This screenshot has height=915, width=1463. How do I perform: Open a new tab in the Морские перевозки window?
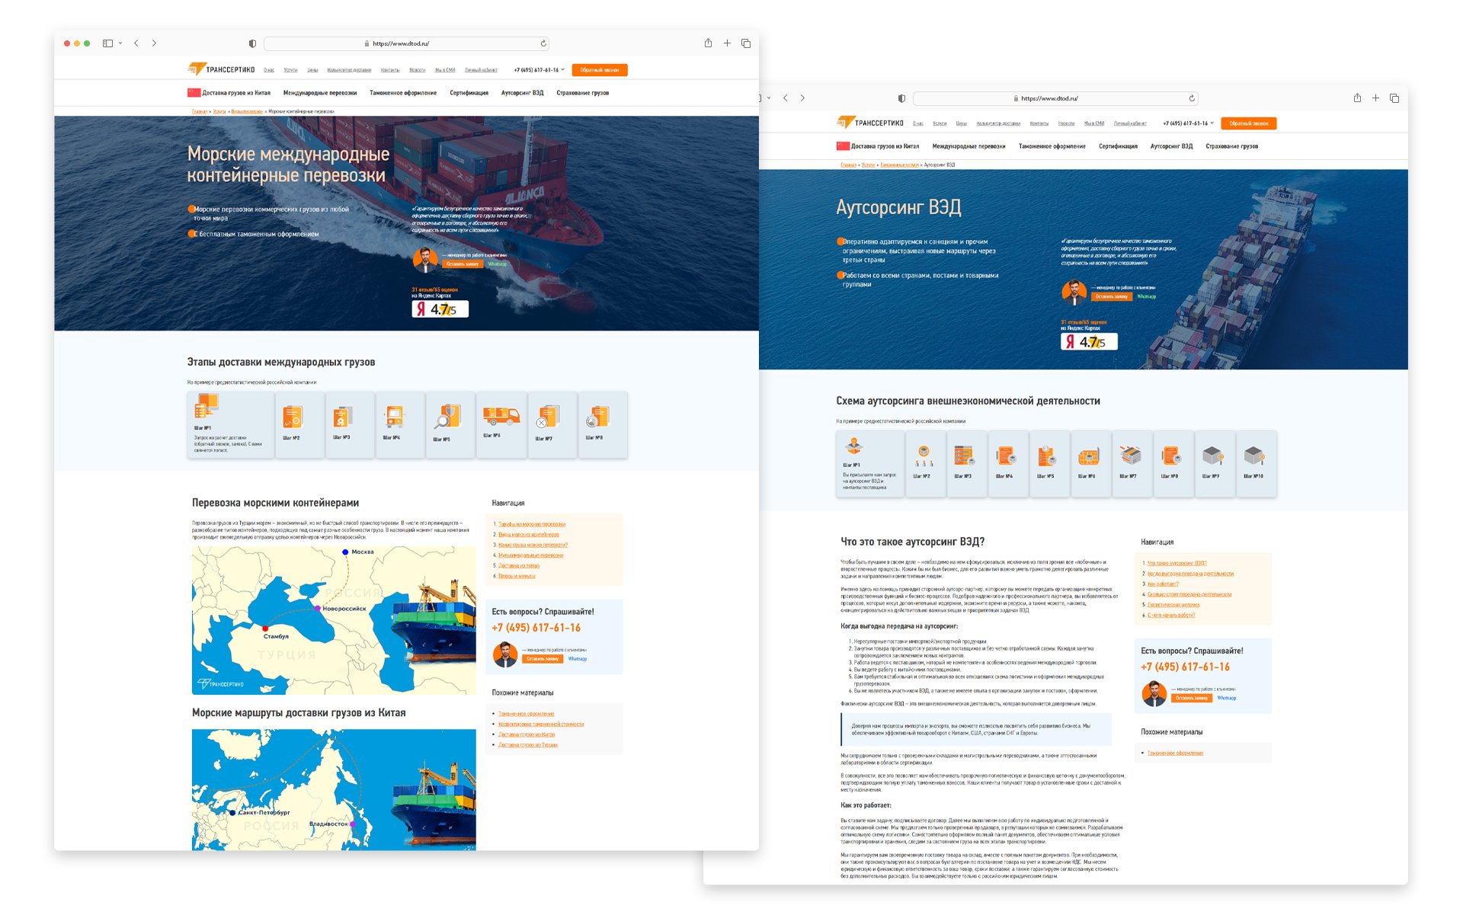point(727,43)
